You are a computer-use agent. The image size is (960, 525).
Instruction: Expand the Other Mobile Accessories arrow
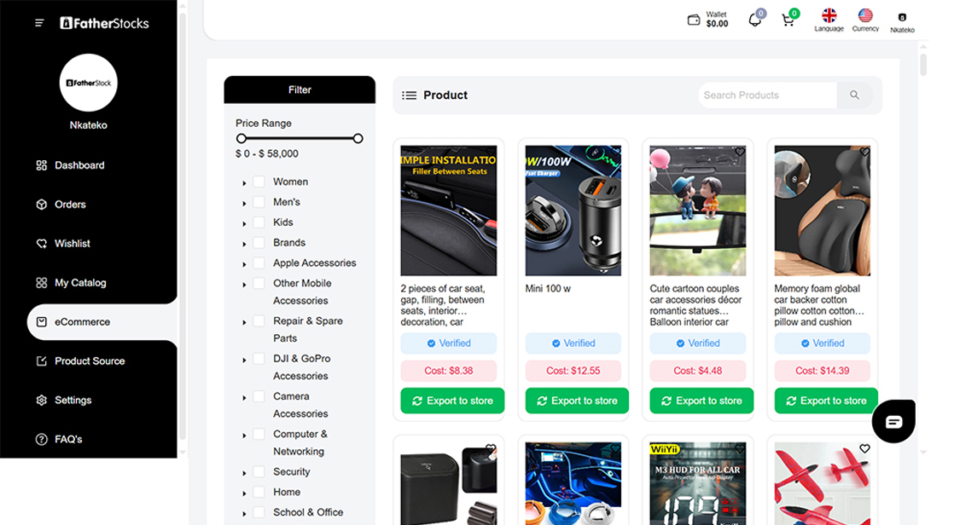(244, 285)
